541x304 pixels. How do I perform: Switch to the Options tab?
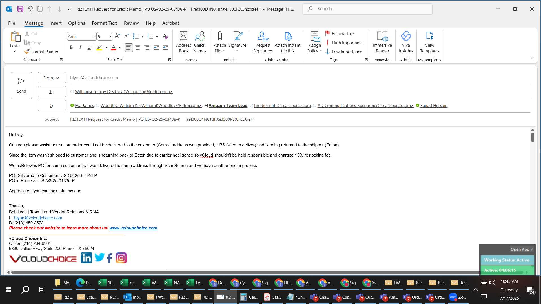pyautogui.click(x=76, y=23)
